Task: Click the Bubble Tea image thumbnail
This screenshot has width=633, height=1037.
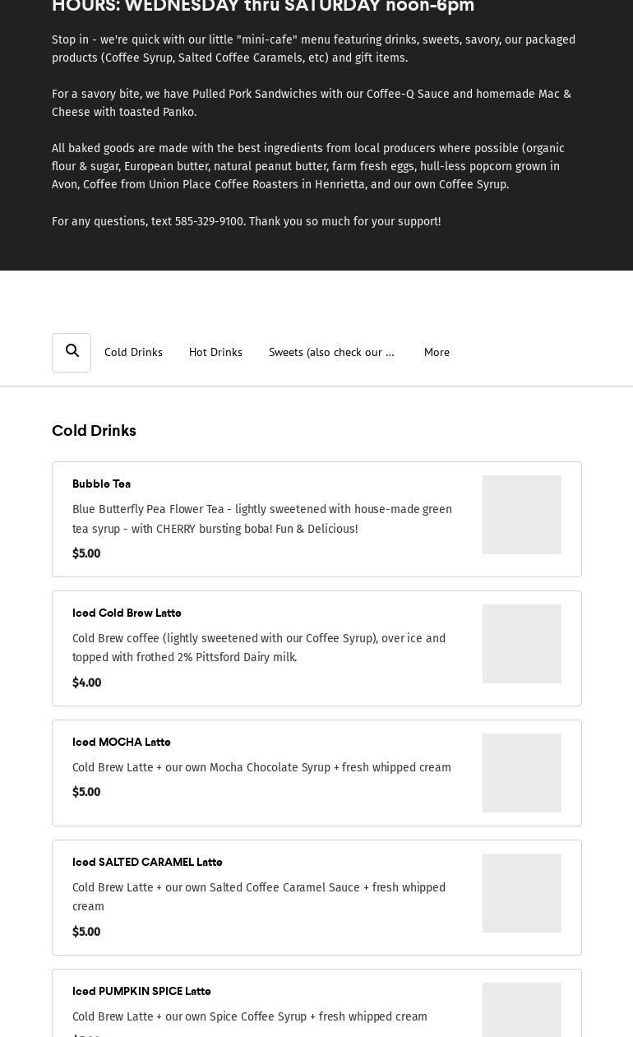Action: click(x=521, y=515)
